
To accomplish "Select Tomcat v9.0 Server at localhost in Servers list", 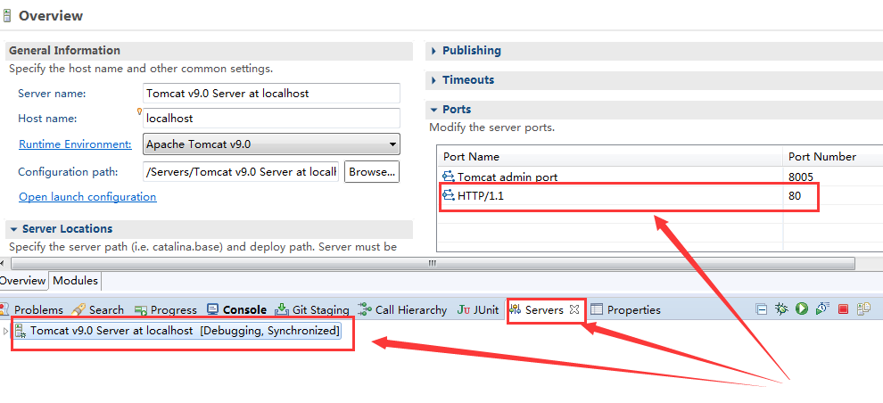I will tap(178, 331).
